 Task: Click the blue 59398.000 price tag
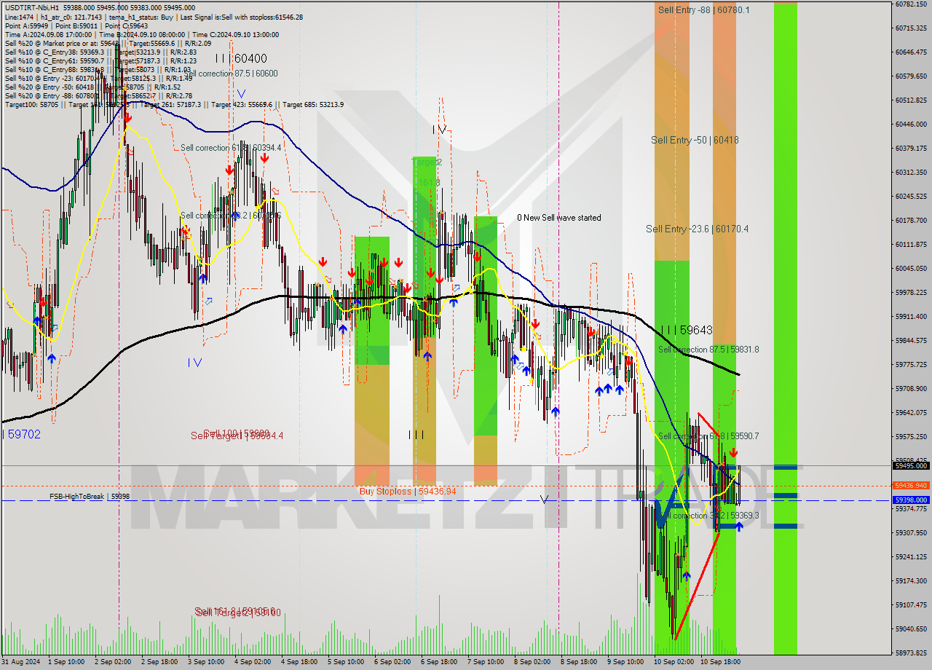pyautogui.click(x=911, y=500)
